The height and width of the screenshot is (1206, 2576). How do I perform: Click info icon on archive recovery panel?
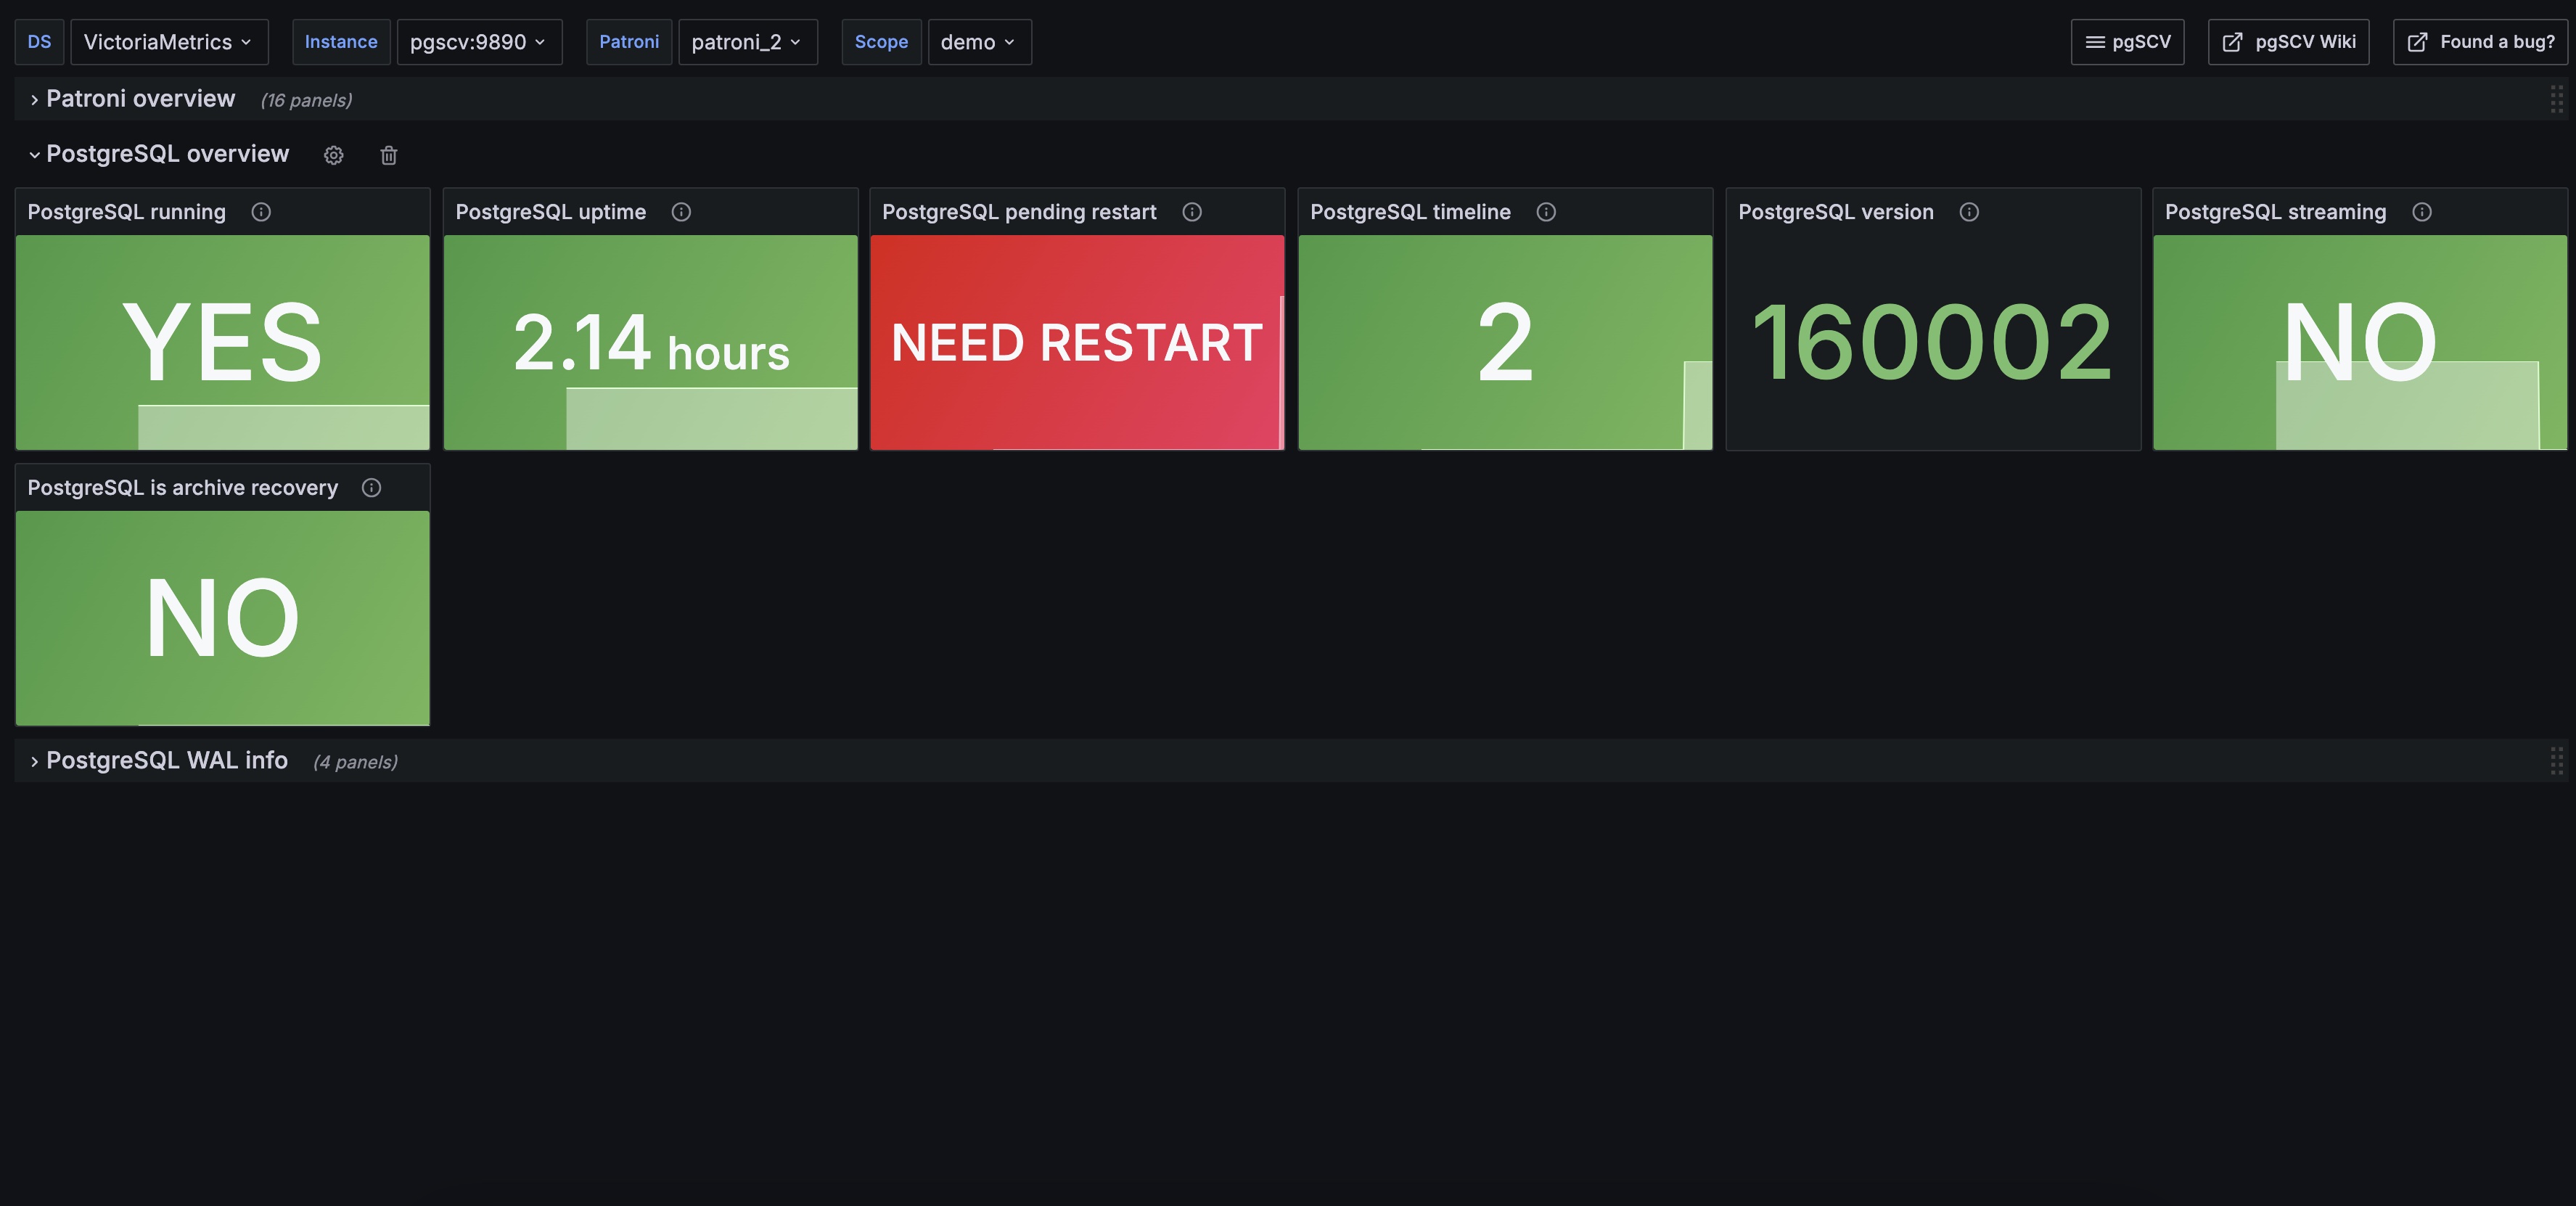tap(371, 488)
